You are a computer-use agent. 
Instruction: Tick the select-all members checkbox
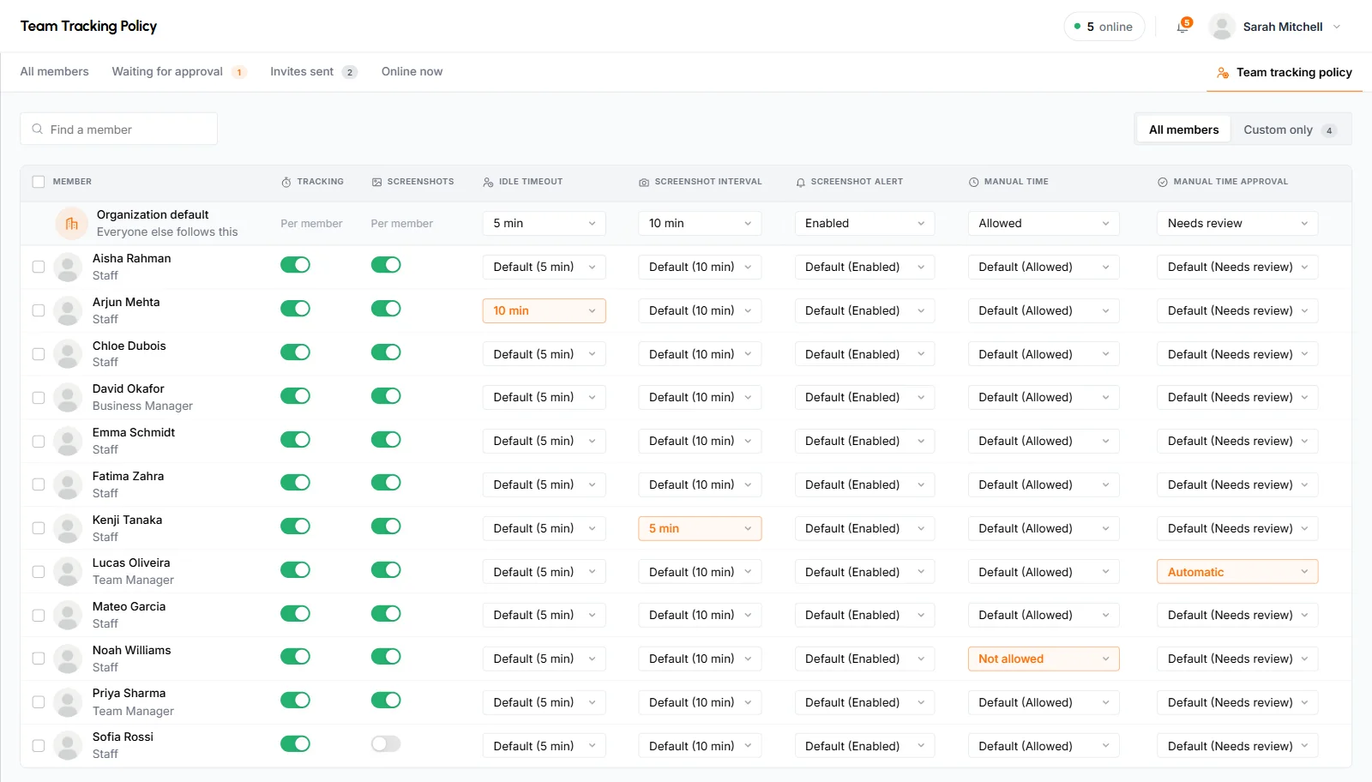[x=39, y=182]
